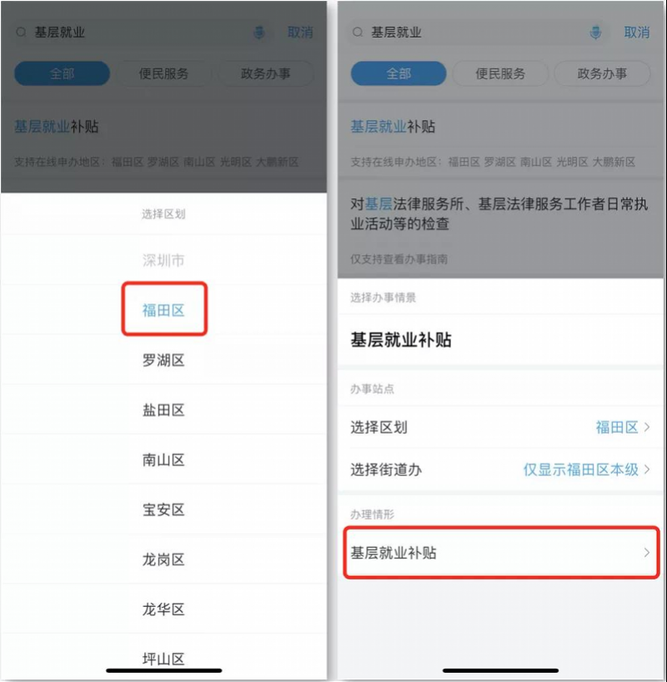Image resolution: width=667 pixels, height=682 pixels.
Task: Tap 取消 on the right search bar
Action: pyautogui.click(x=636, y=33)
